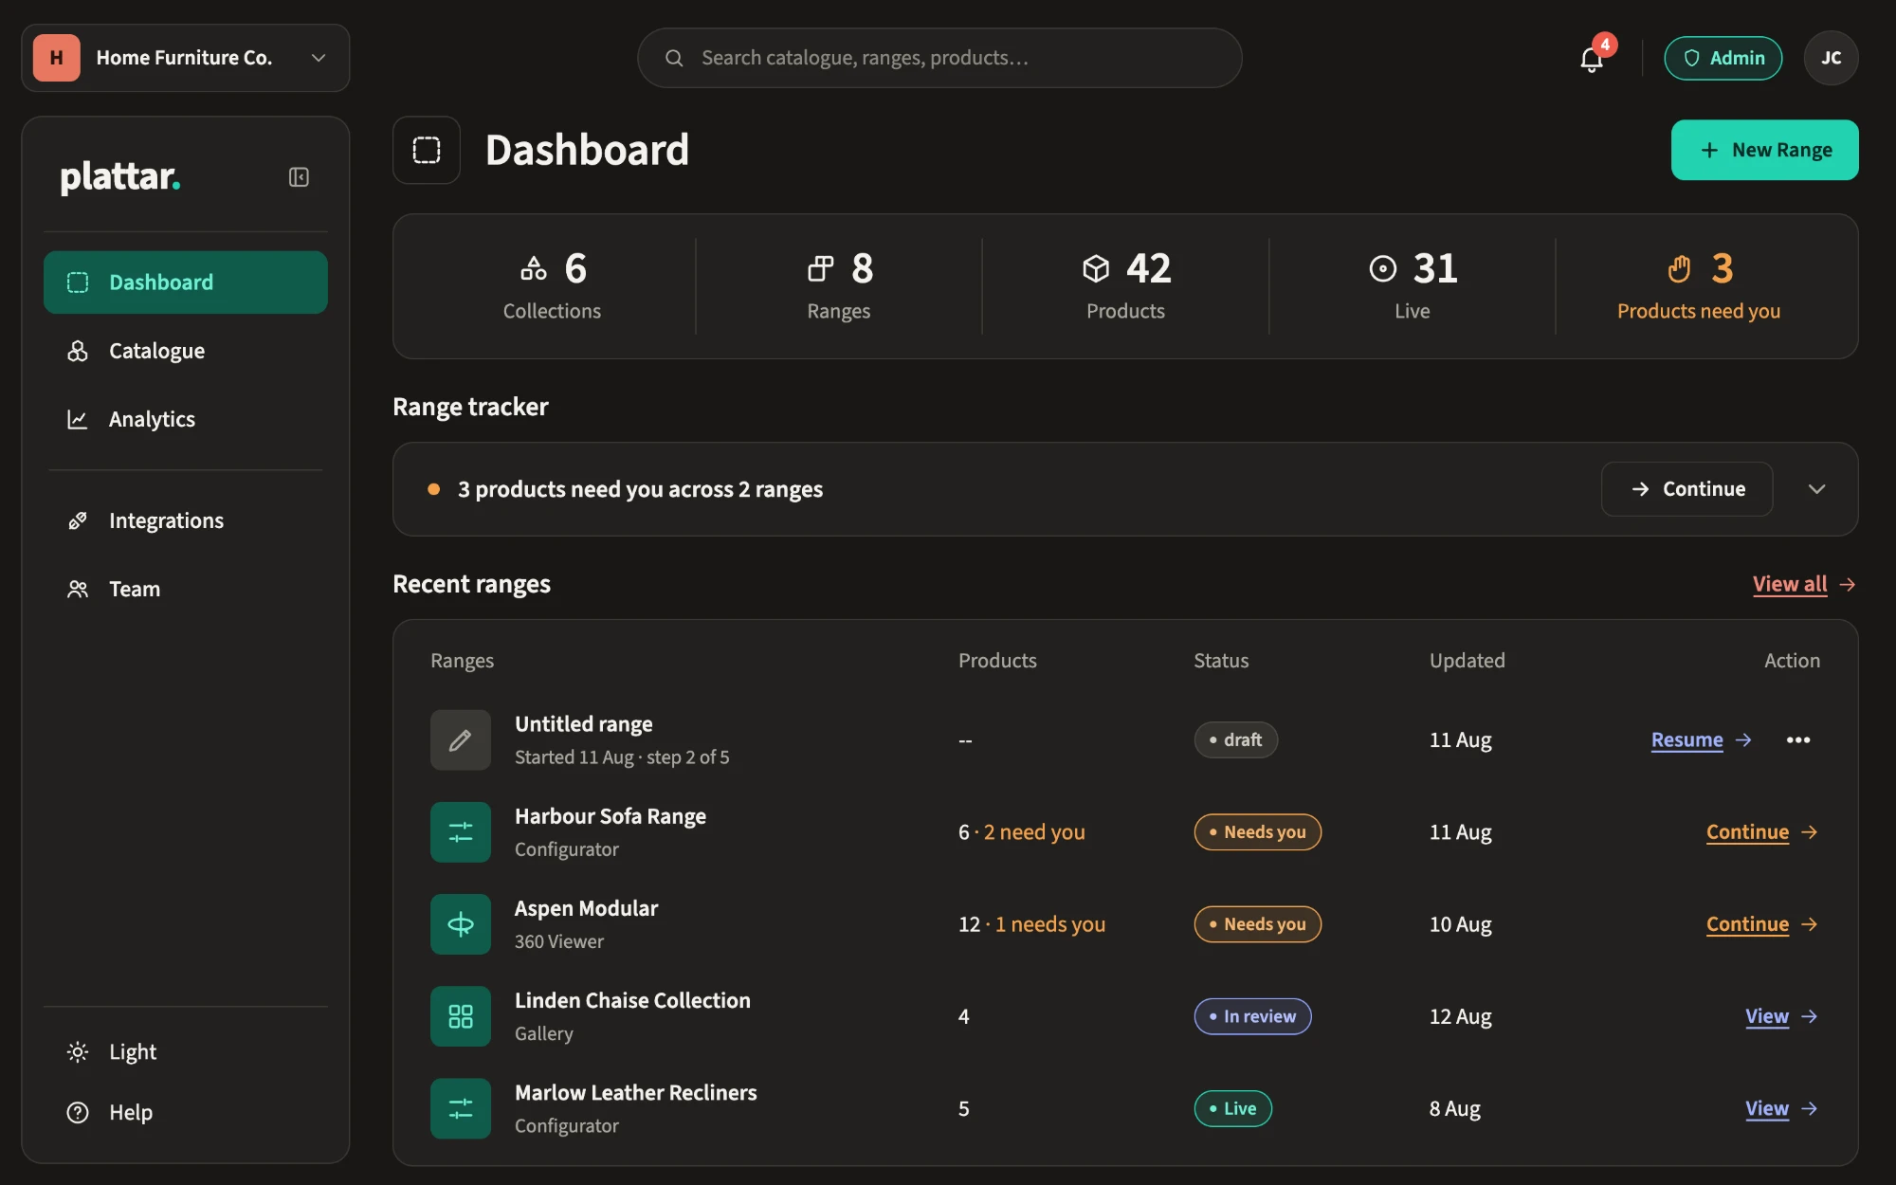Click the Admin badge button
Viewport: 1896px width, 1185px height.
pyautogui.click(x=1723, y=58)
